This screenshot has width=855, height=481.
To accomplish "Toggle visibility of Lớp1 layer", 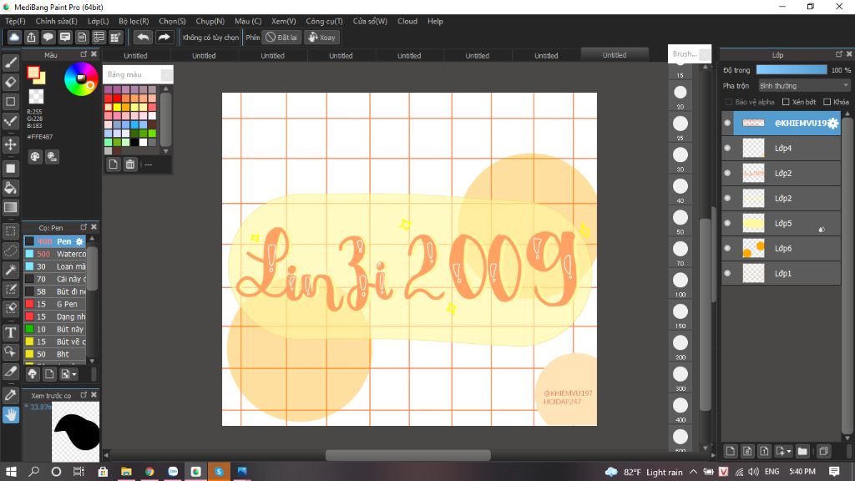I will 727,273.
